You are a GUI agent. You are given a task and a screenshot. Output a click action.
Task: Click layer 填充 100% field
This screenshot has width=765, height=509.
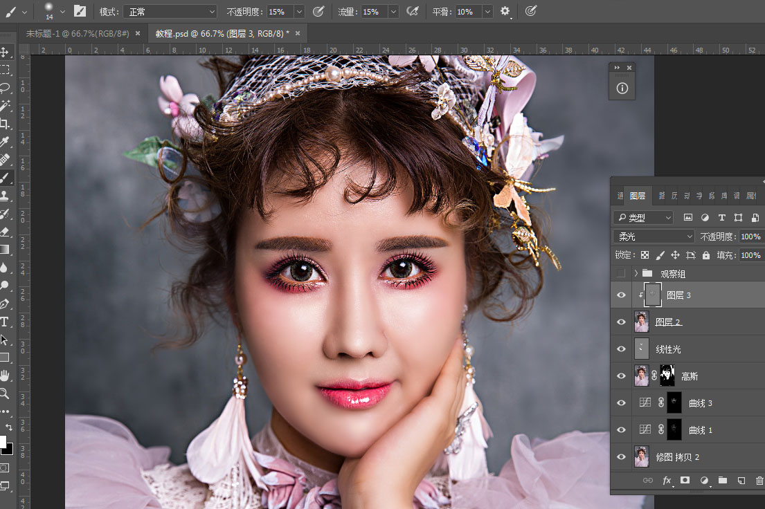point(751,255)
